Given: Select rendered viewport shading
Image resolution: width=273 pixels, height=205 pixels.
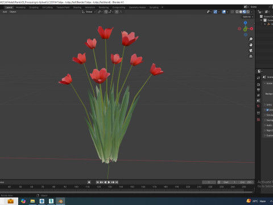Looking at the screenshot, I should tap(248, 12).
